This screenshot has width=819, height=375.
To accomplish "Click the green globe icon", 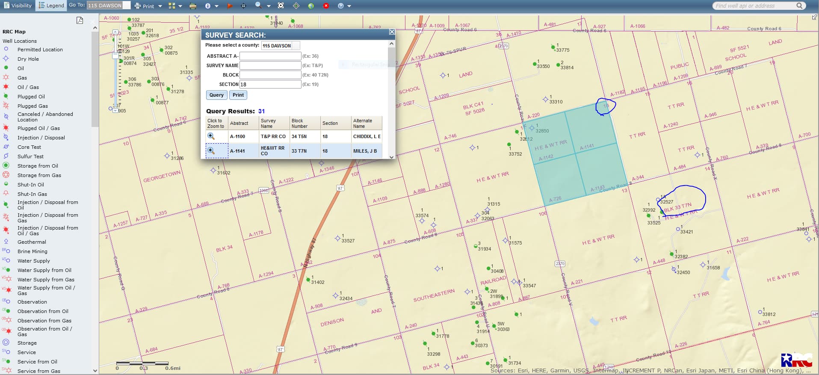I will click(311, 6).
